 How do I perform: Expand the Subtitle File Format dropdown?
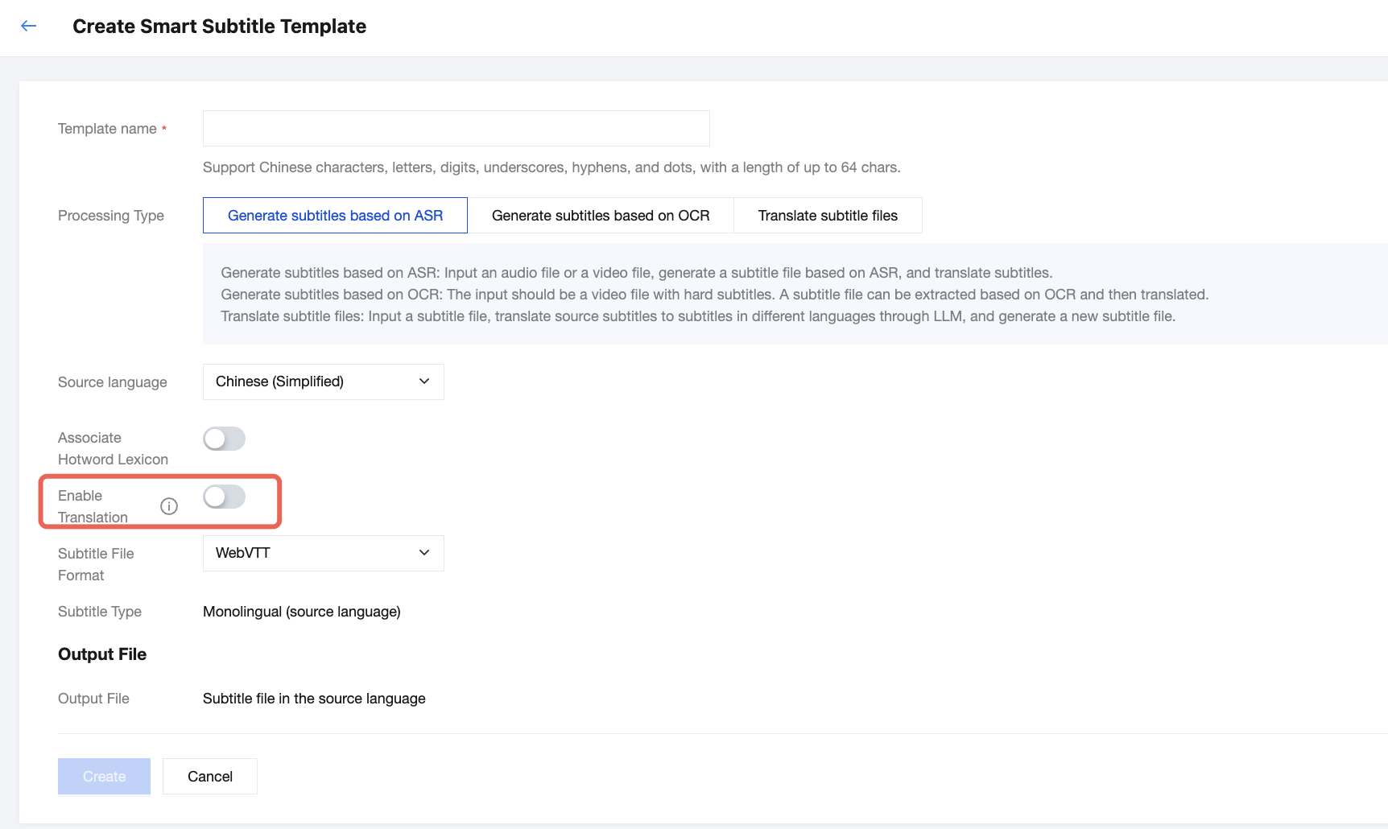tap(323, 553)
